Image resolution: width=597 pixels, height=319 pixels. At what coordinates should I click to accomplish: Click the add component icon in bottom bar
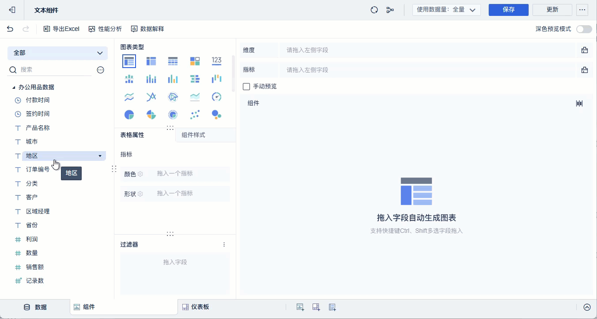click(300, 307)
